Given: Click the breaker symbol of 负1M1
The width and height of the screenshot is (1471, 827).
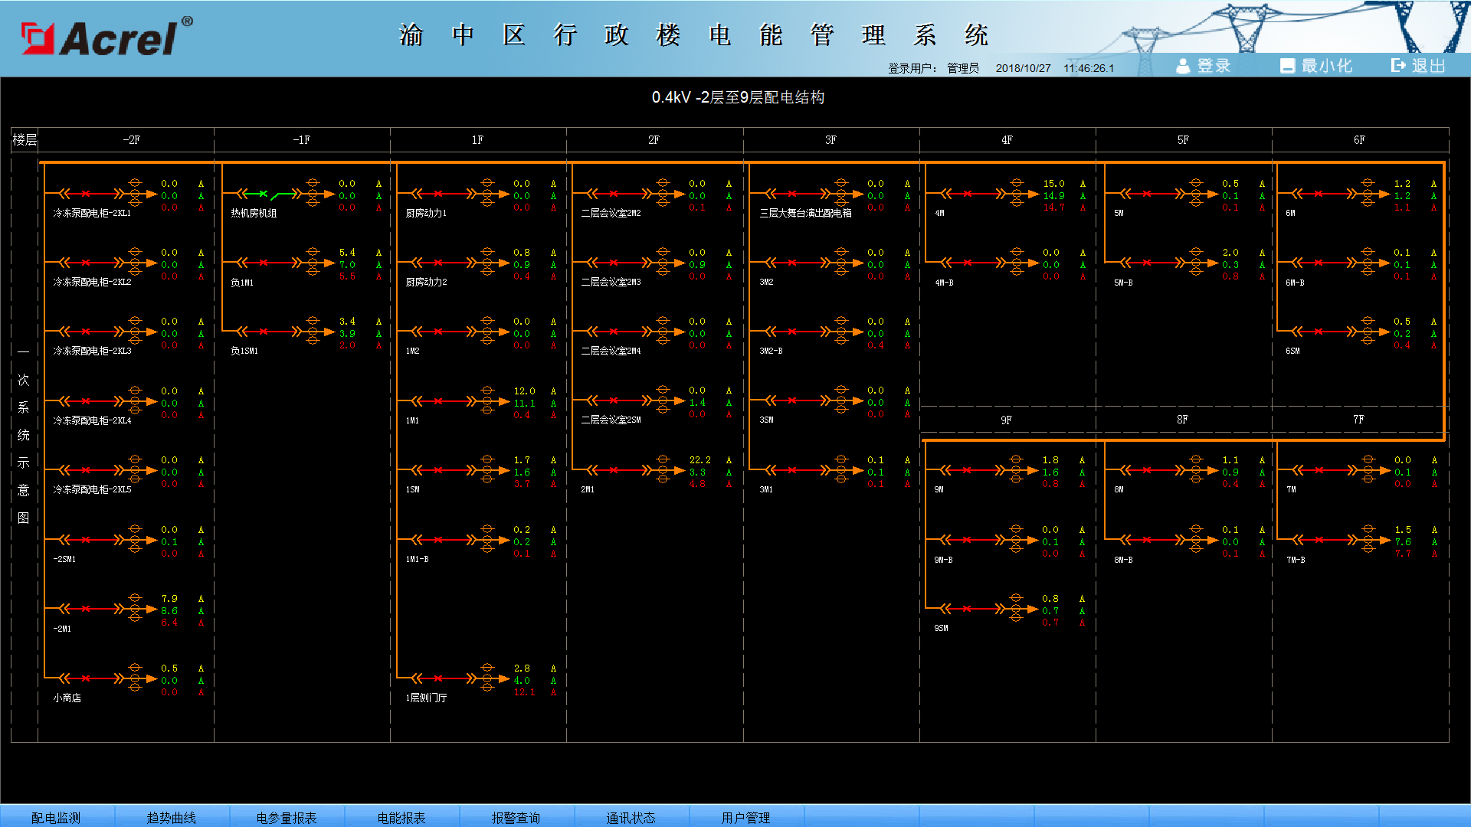Looking at the screenshot, I should [x=264, y=263].
